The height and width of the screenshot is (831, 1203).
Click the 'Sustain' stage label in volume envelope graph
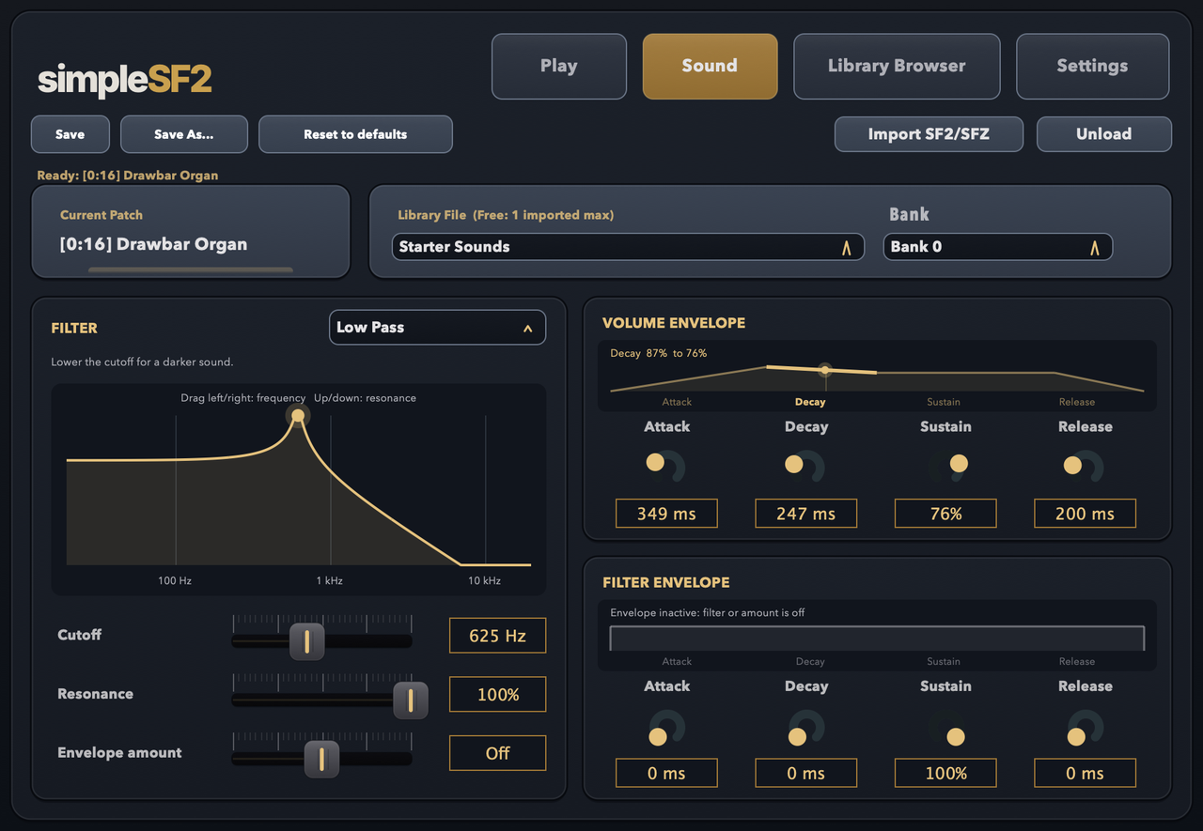[x=944, y=402]
